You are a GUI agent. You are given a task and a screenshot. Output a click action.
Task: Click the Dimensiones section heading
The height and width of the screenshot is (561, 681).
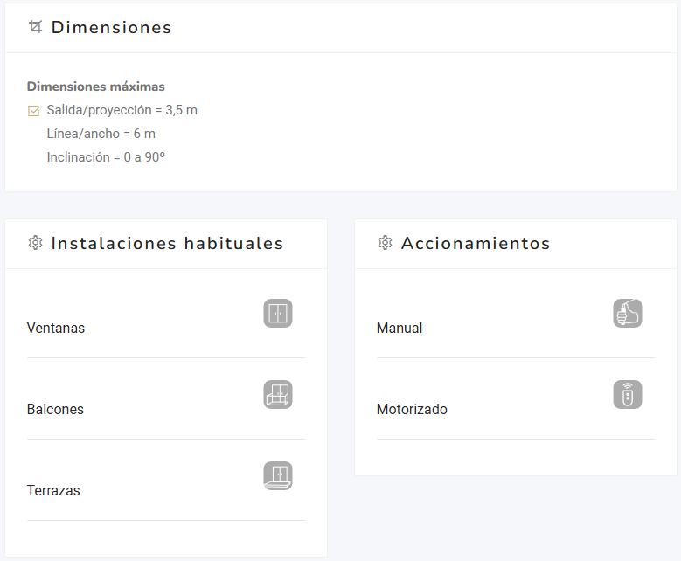tap(111, 27)
